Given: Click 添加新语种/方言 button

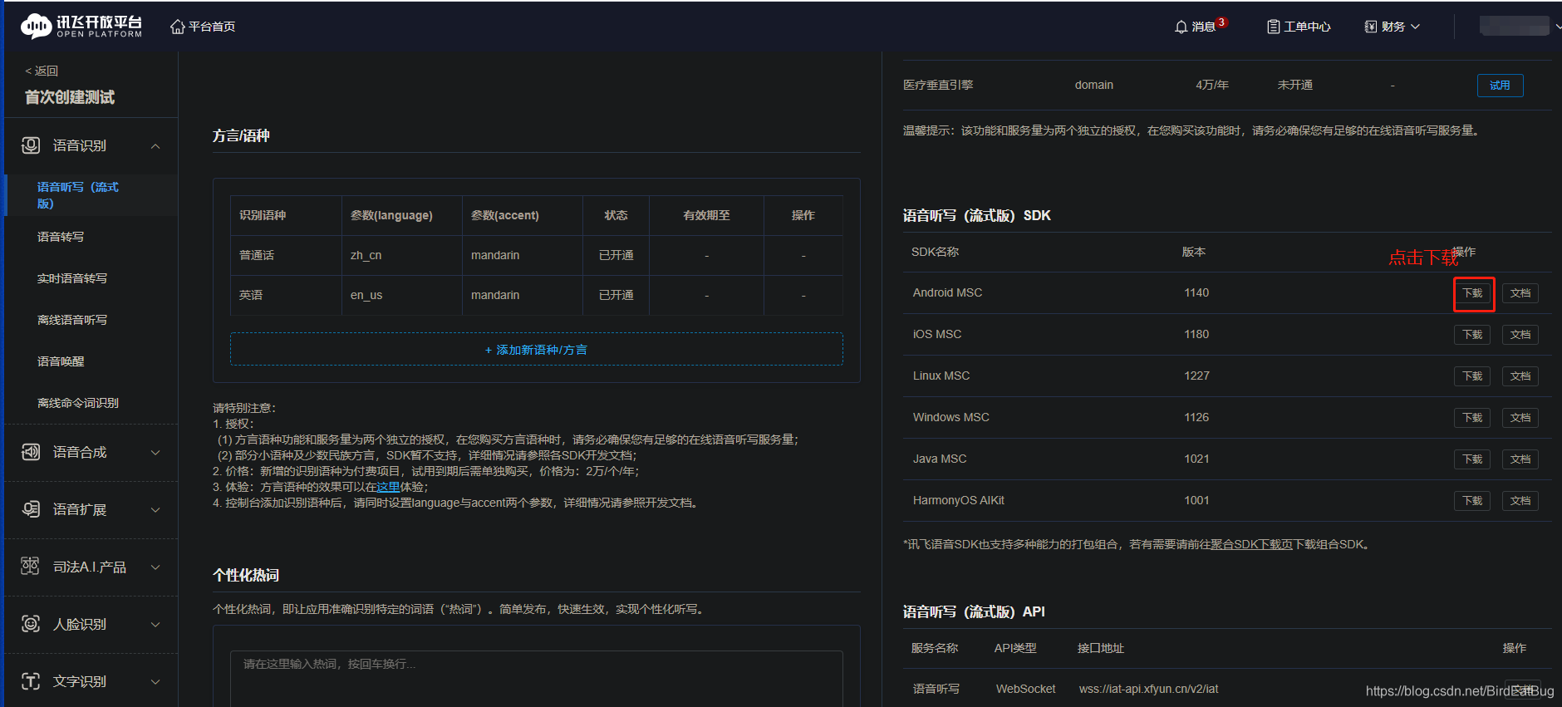Looking at the screenshot, I should pyautogui.click(x=537, y=350).
